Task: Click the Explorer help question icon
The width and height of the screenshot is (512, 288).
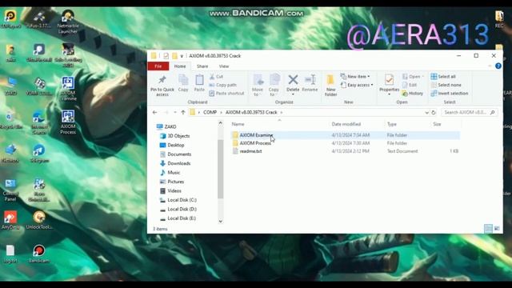Action: [x=498, y=66]
